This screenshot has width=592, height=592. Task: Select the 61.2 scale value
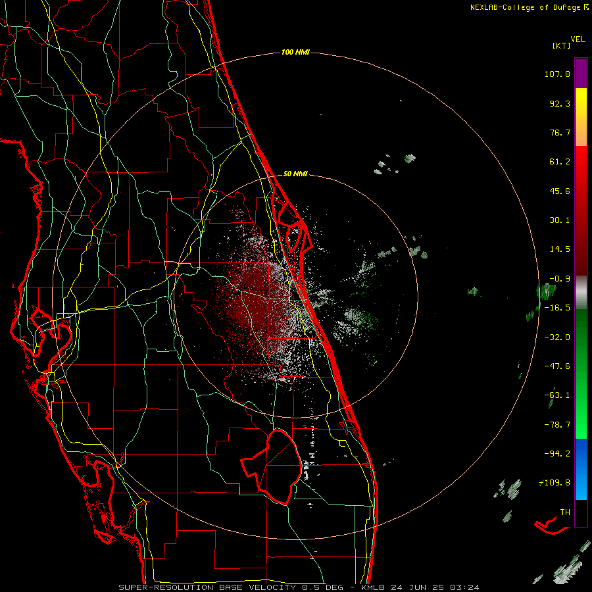[x=560, y=162]
